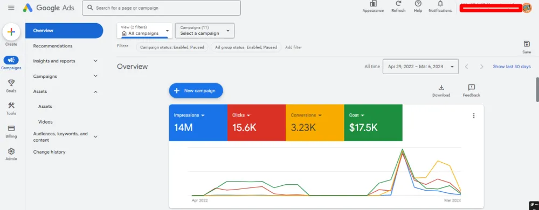Open the Goals trophy section
The image size is (539, 210).
pyautogui.click(x=11, y=86)
